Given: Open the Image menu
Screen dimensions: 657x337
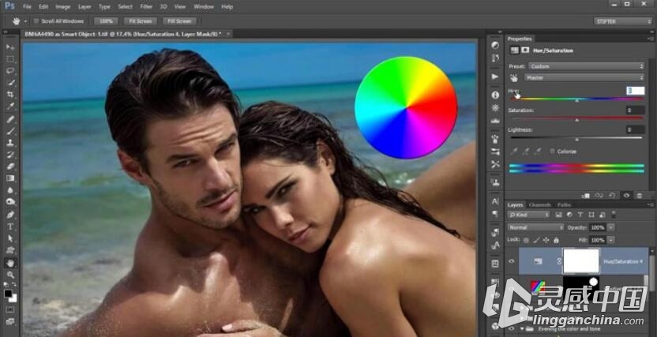Looking at the screenshot, I should (x=63, y=7).
